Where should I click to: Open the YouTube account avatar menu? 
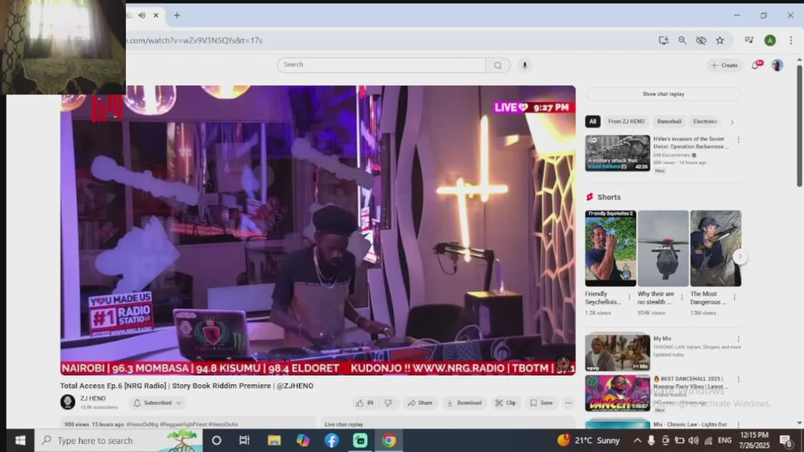tap(777, 65)
